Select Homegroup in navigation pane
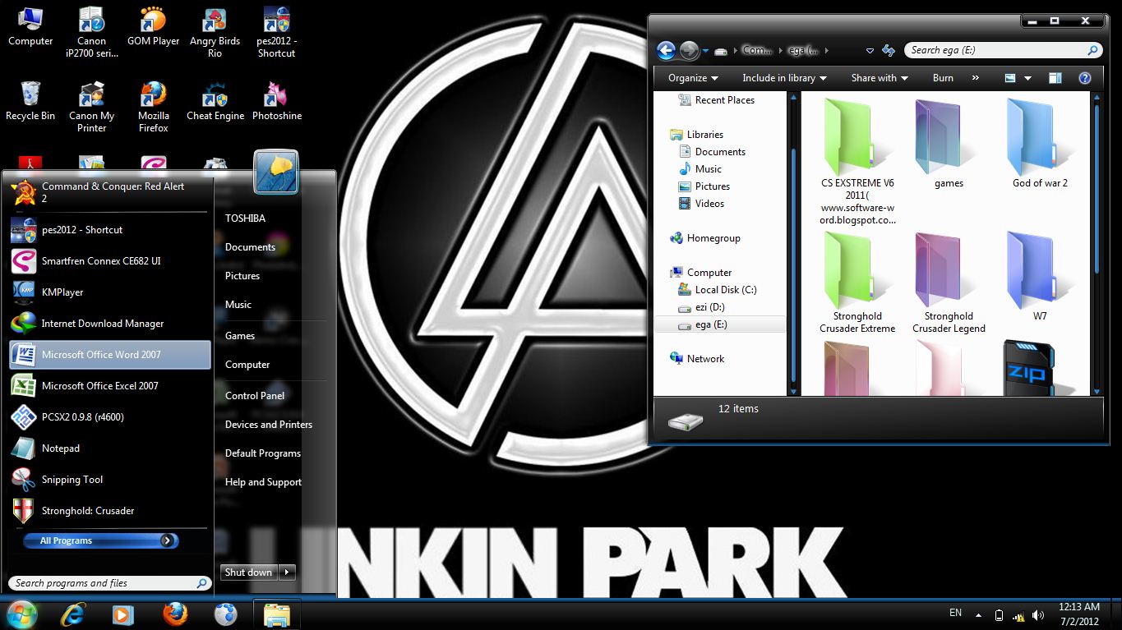The width and height of the screenshot is (1122, 630). coord(705,238)
